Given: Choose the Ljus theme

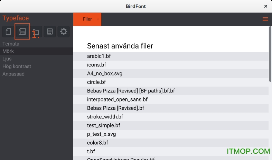Looking at the screenshot, I should tap(7, 59).
